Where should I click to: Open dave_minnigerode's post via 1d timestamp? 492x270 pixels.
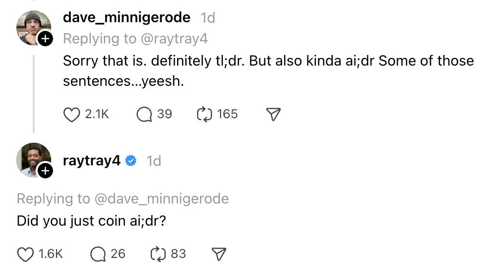[207, 18]
